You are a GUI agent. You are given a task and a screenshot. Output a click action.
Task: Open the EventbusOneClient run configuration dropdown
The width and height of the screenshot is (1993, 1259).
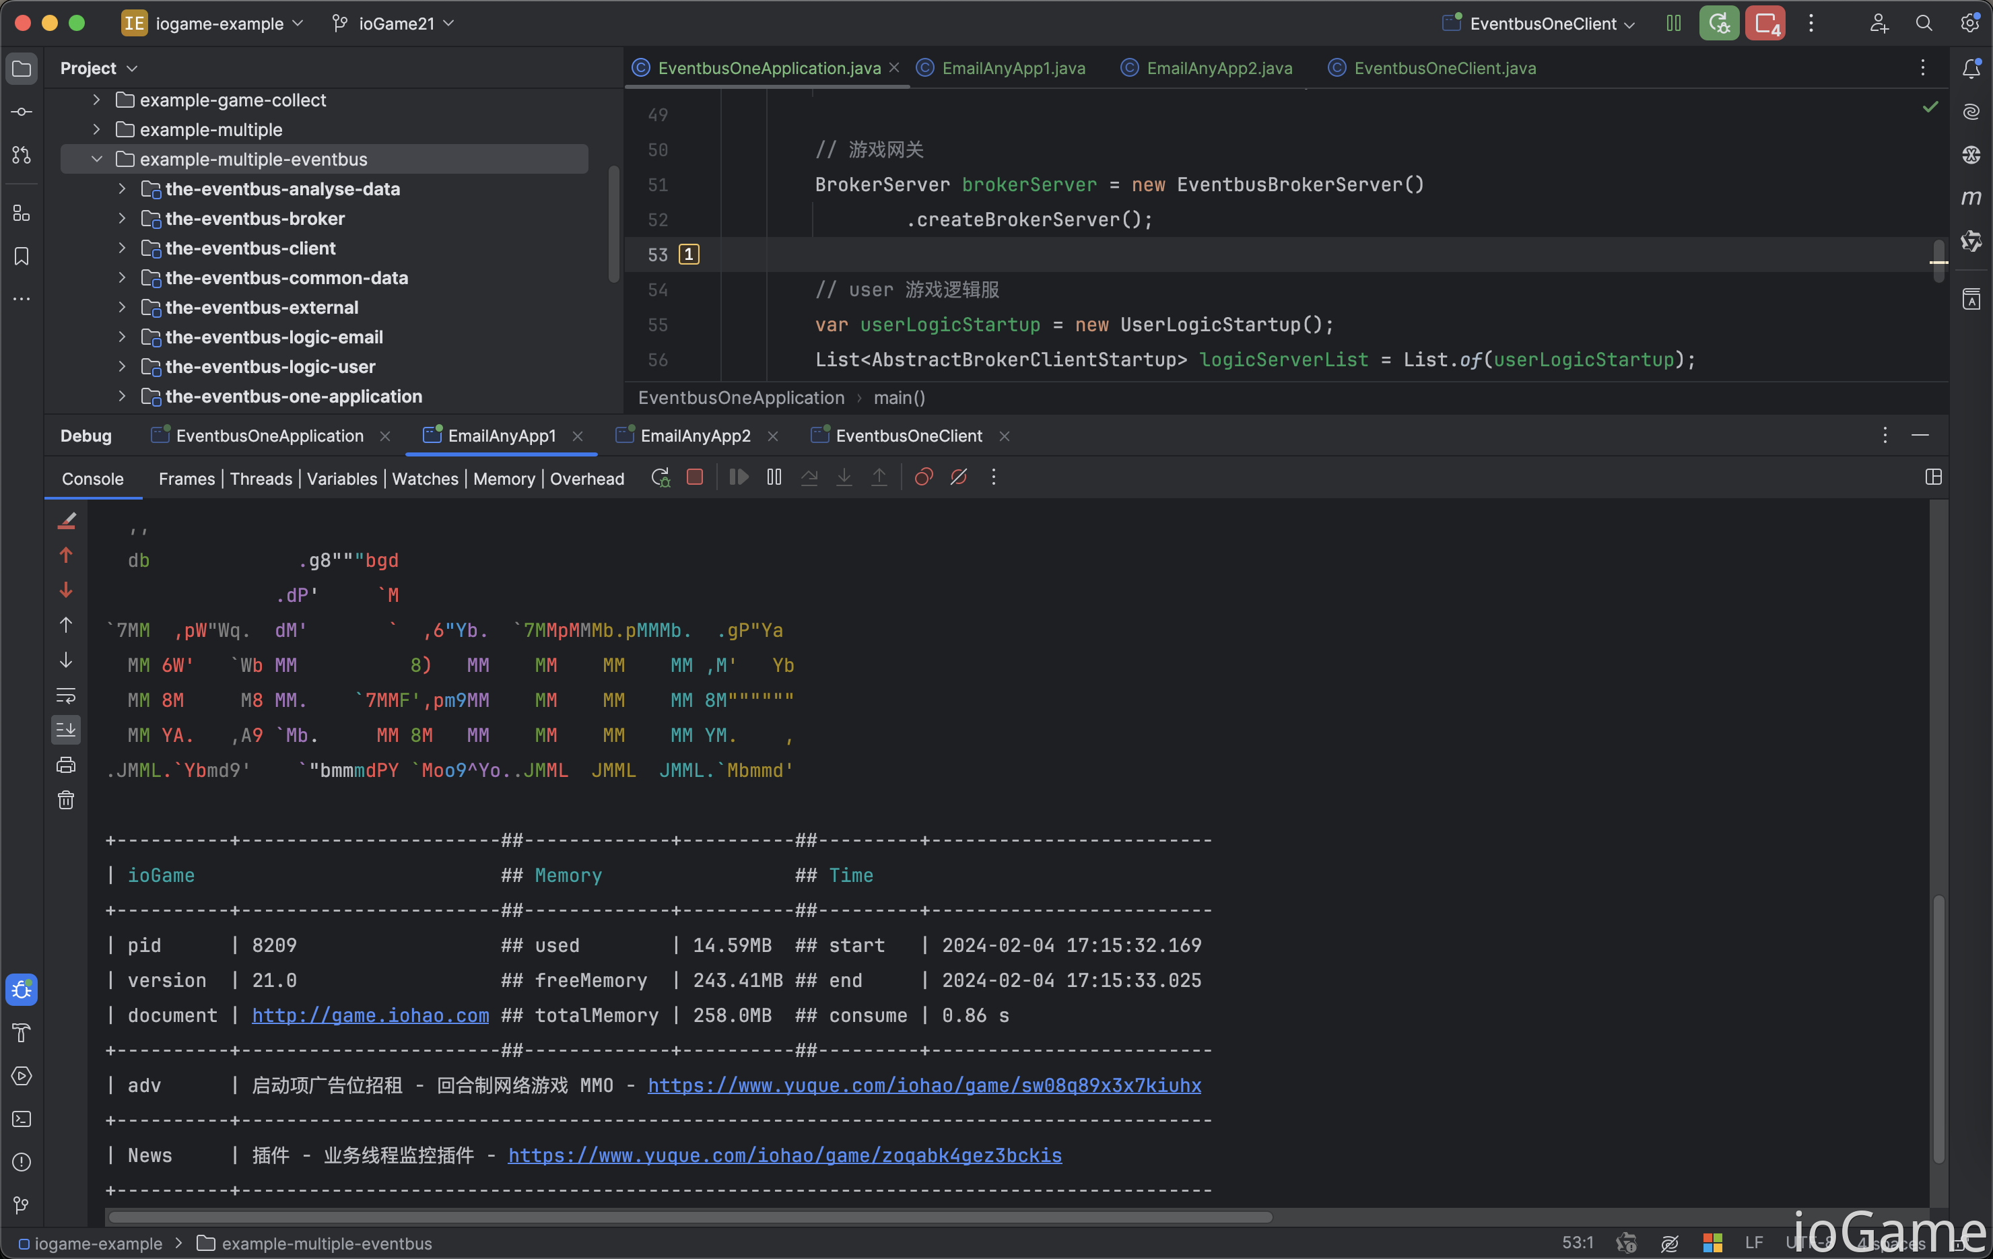pos(1539,23)
